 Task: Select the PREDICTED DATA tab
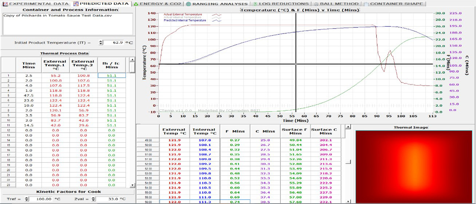pyautogui.click(x=101, y=4)
